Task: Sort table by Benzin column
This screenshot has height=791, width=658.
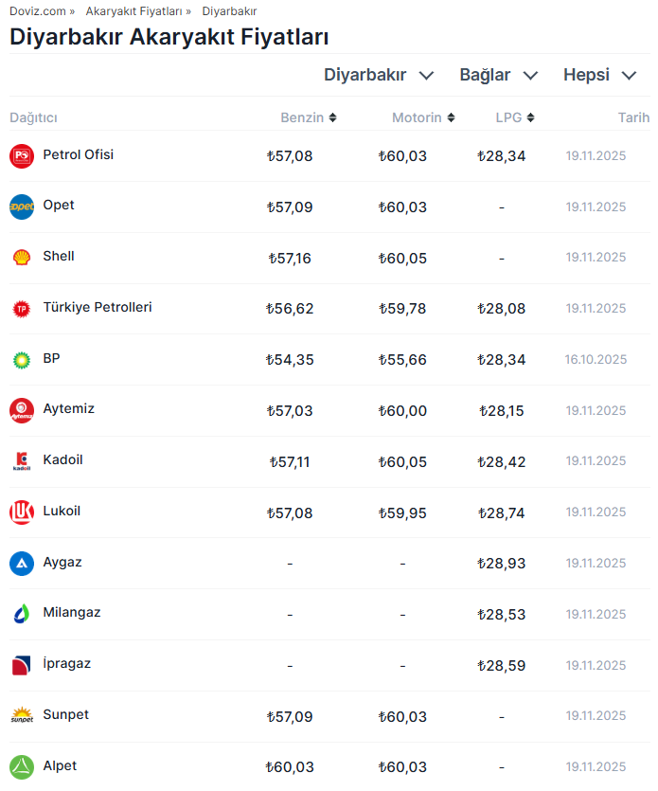Action: [308, 118]
